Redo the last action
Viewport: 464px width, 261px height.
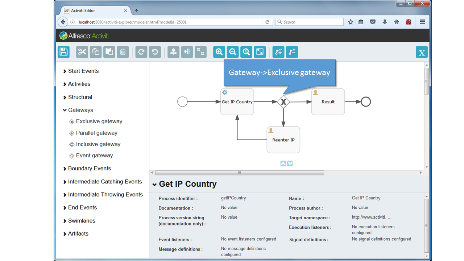click(141, 52)
